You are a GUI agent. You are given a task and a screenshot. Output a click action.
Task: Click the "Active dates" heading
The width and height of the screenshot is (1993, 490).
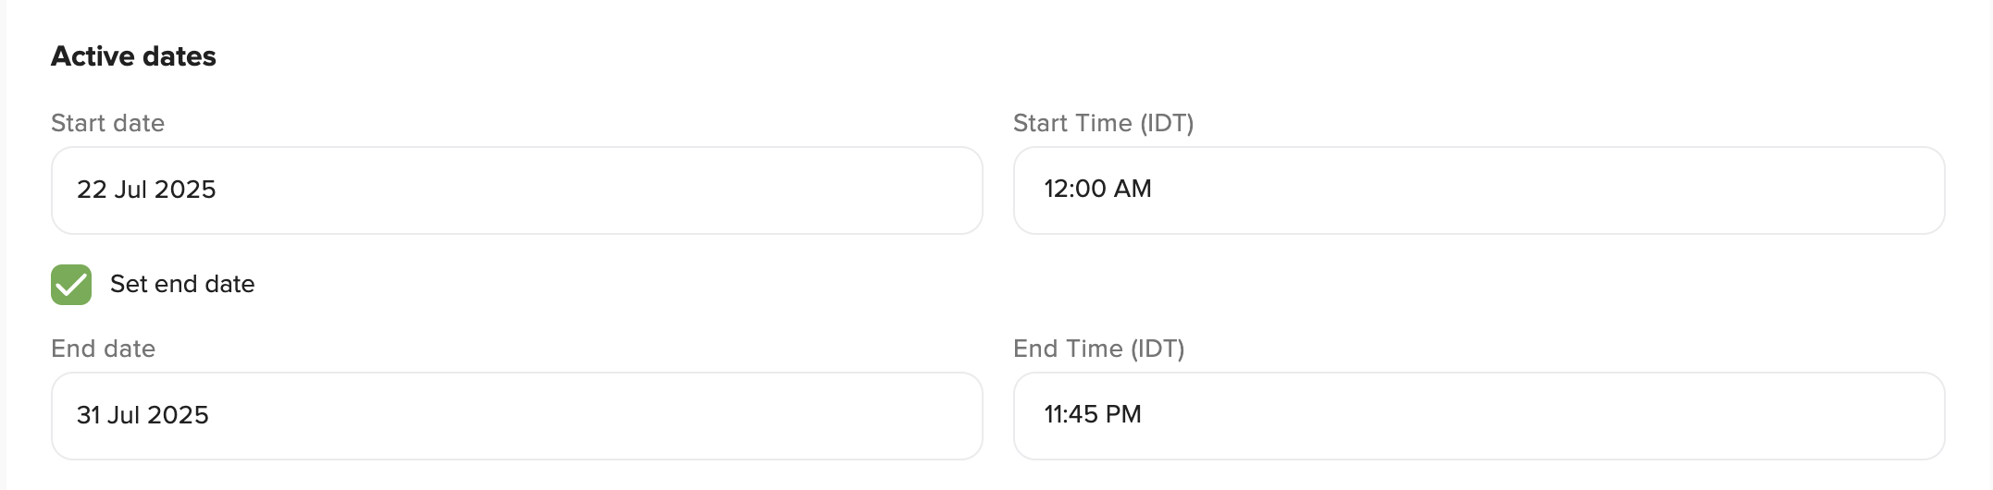click(x=133, y=56)
